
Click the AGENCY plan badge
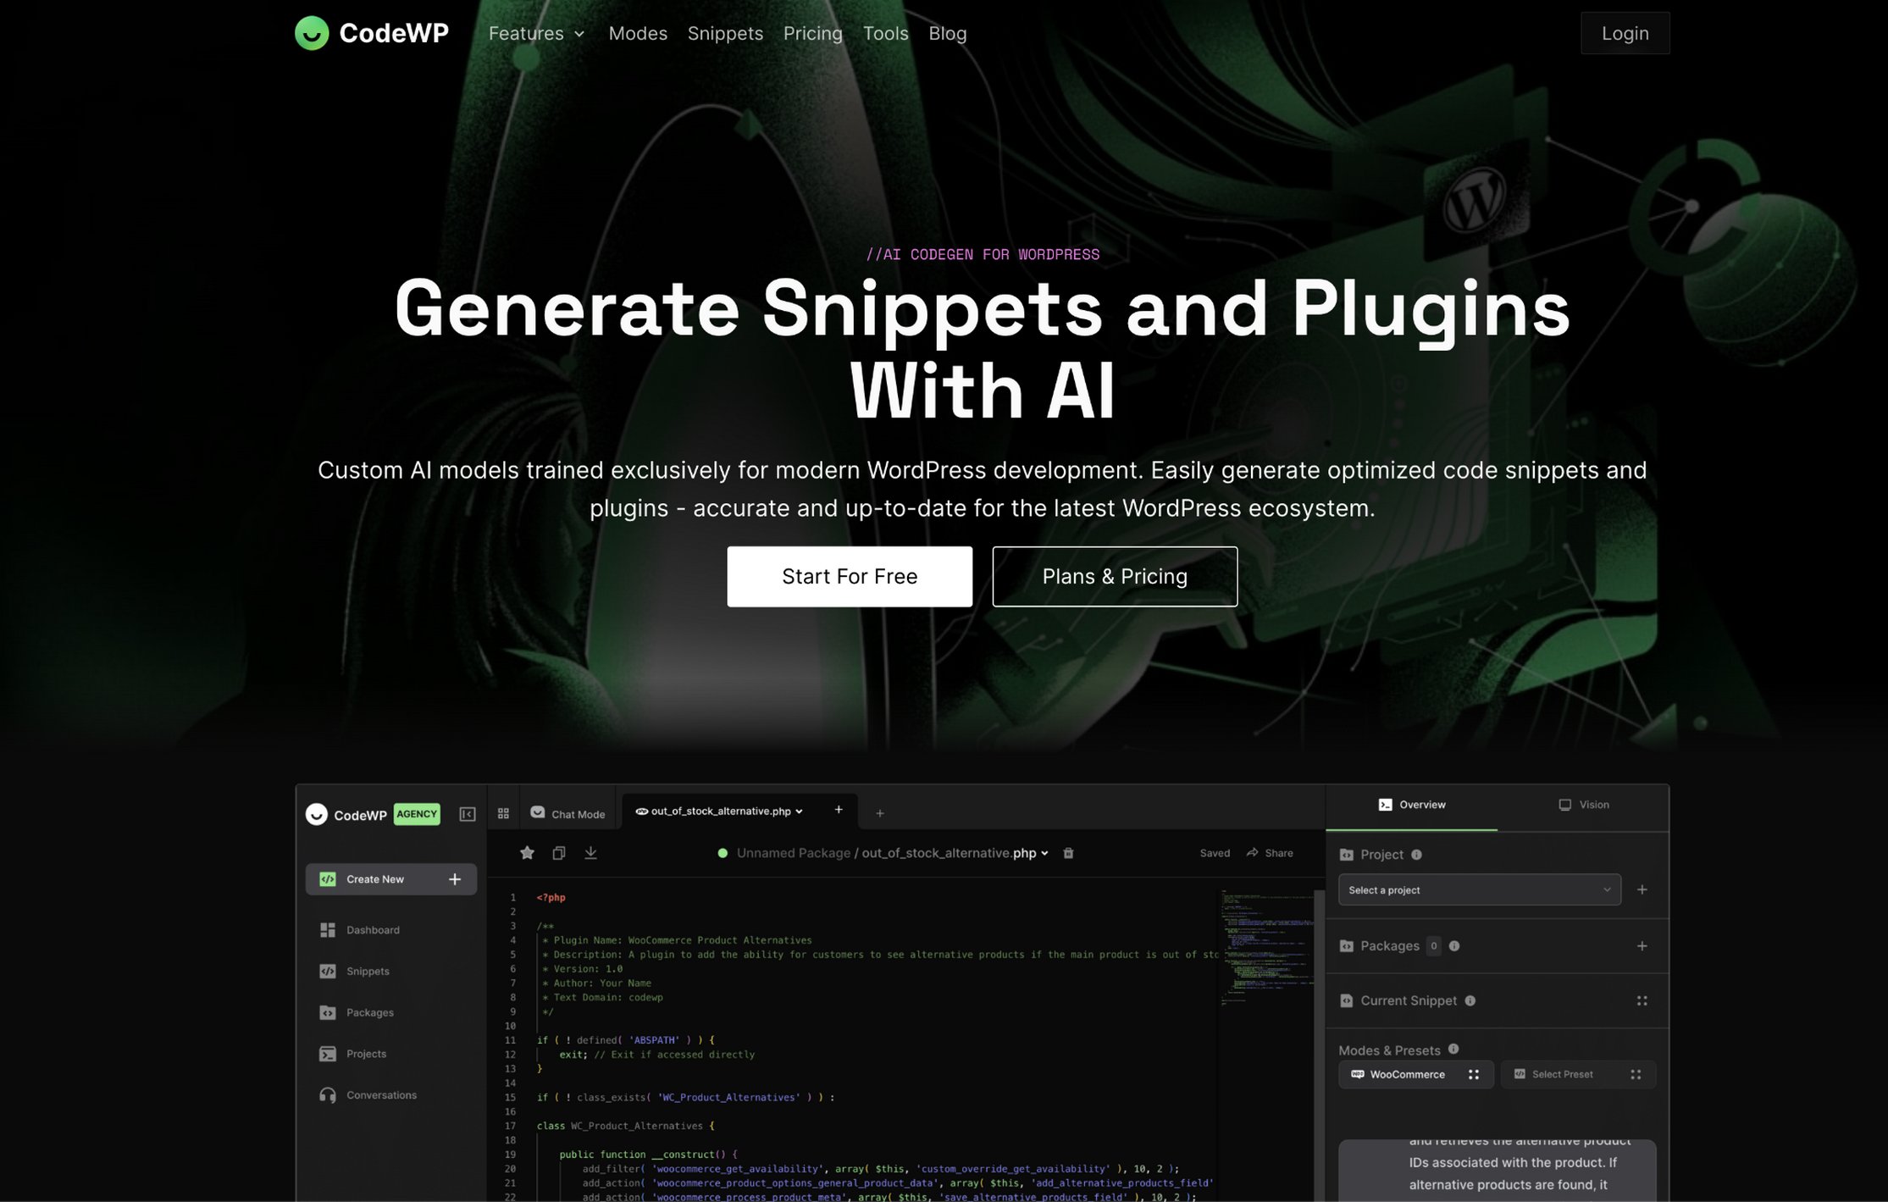coord(417,814)
